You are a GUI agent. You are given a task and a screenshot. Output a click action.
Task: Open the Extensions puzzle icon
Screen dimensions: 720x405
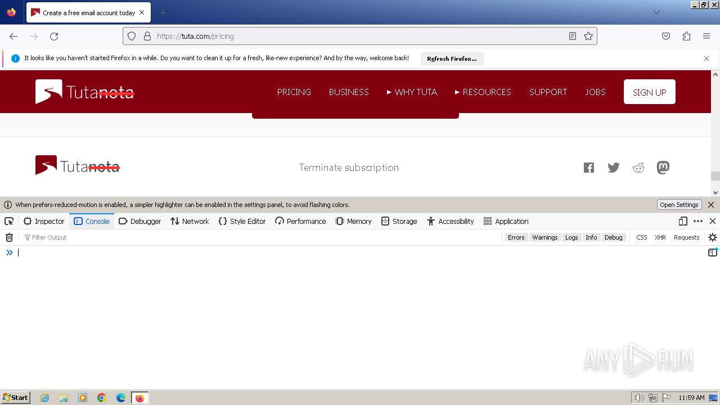pyautogui.click(x=686, y=36)
